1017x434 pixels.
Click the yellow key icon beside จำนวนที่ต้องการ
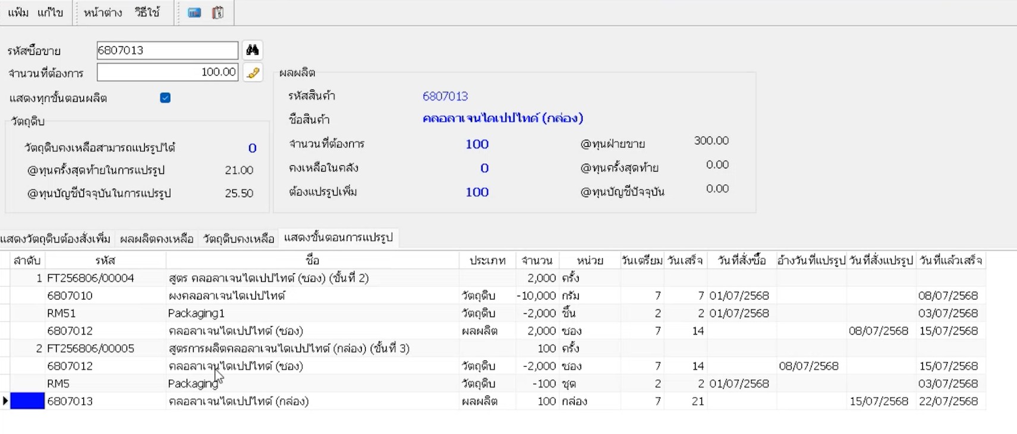pyautogui.click(x=253, y=72)
